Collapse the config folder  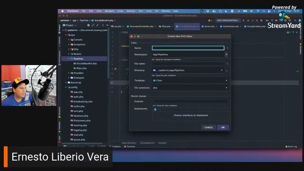pyautogui.click(x=66, y=87)
